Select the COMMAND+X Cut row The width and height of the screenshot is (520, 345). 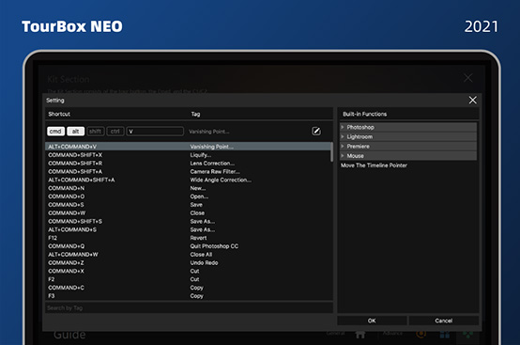tap(188, 271)
